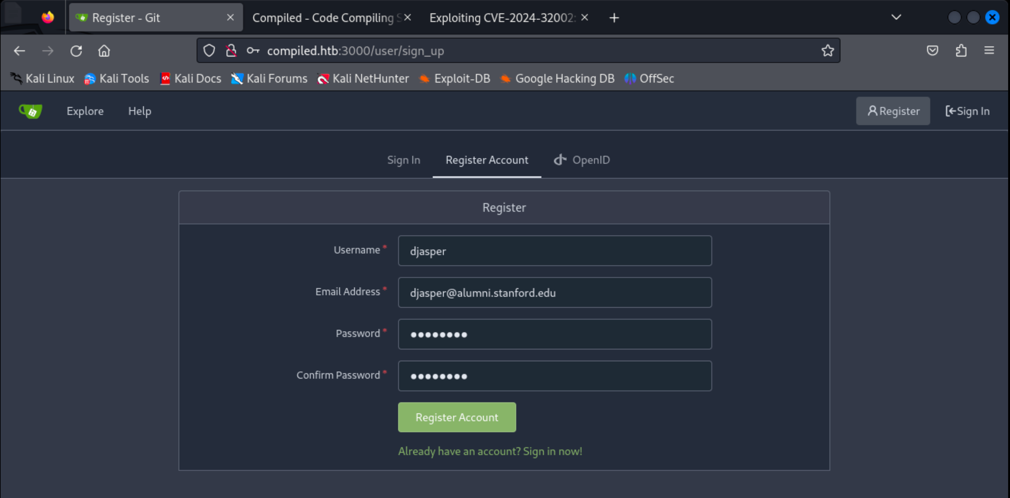1010x498 pixels.
Task: Open the tracking protection shield icon
Action: [209, 50]
